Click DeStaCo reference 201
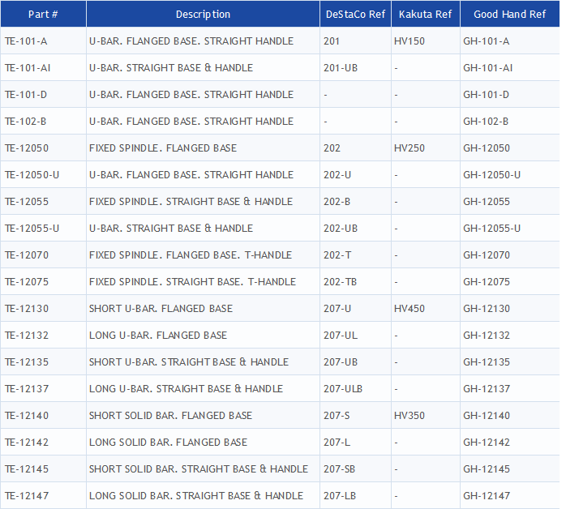The height and width of the screenshot is (509, 566). click(x=332, y=41)
